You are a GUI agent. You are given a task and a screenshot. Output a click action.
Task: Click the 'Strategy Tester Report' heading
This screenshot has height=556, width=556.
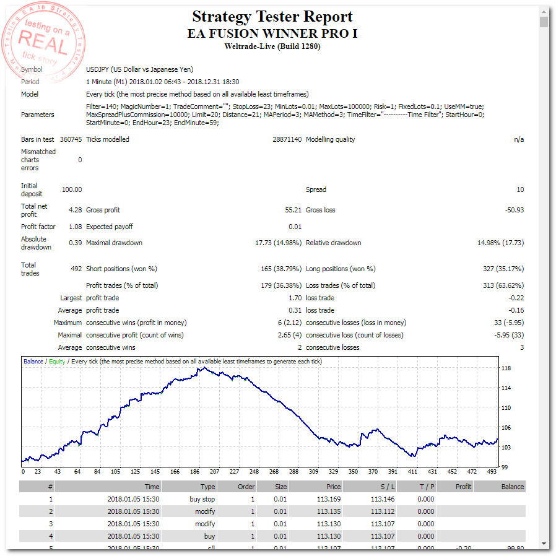[272, 17]
